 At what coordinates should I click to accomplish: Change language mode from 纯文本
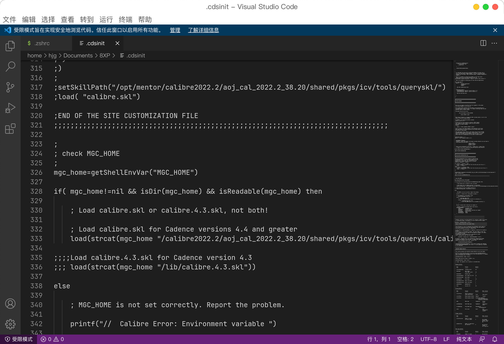(x=464, y=339)
